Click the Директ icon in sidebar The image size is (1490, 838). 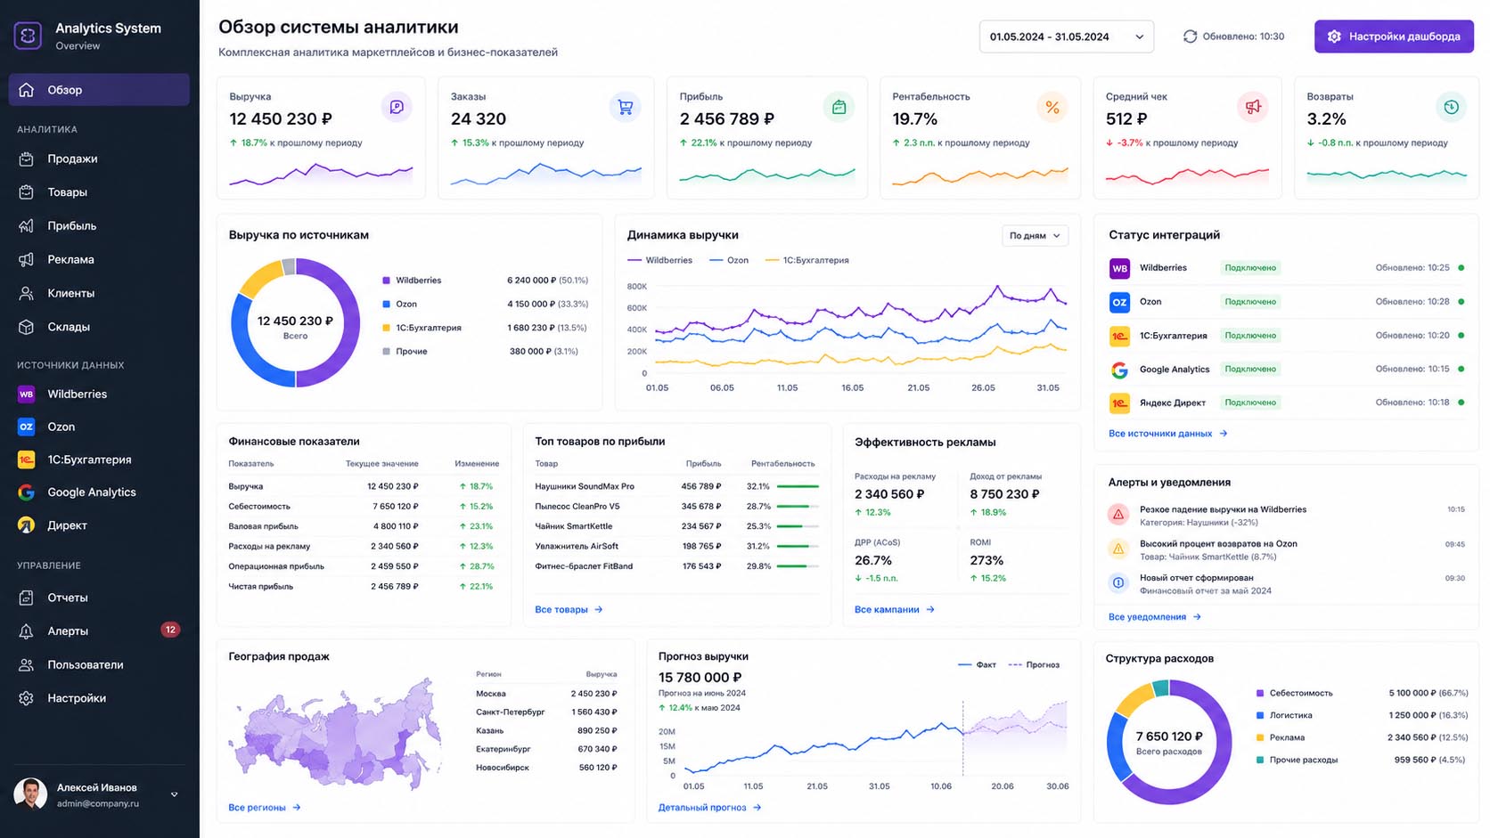27,525
